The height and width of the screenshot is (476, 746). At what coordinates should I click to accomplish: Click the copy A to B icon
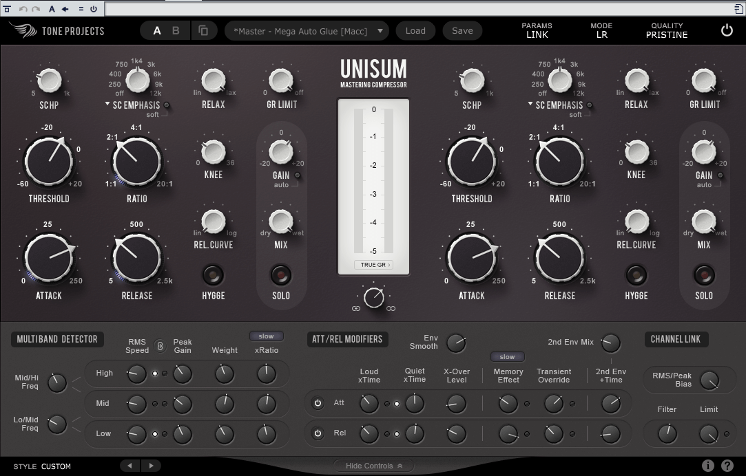pos(203,31)
